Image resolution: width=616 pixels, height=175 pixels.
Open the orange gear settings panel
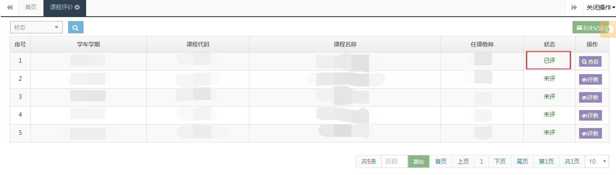pos(608,29)
